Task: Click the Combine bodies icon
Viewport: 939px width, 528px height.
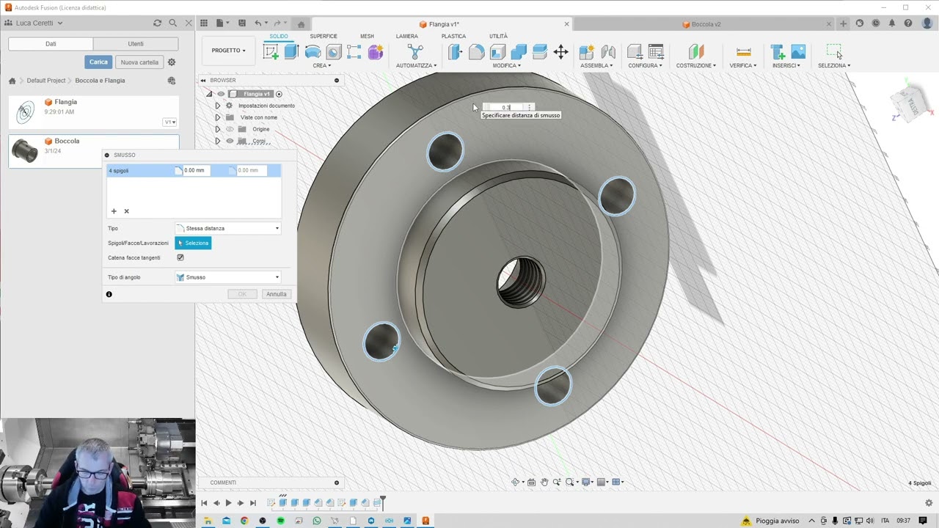Action: pos(519,51)
